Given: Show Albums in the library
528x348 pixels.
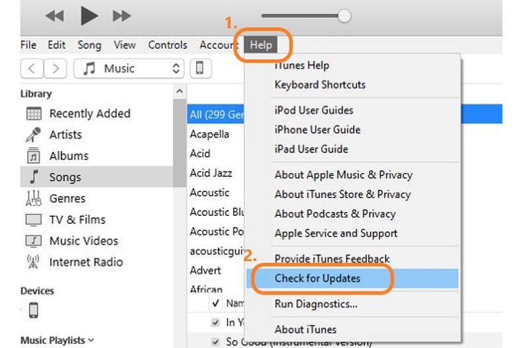Looking at the screenshot, I should coord(69,156).
